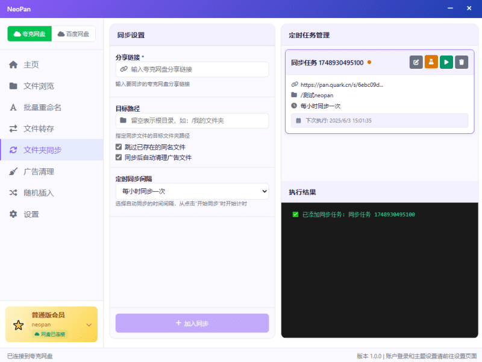Switch to the 夸克网盘 tab
The height and width of the screenshot is (362, 482).
coord(30,34)
